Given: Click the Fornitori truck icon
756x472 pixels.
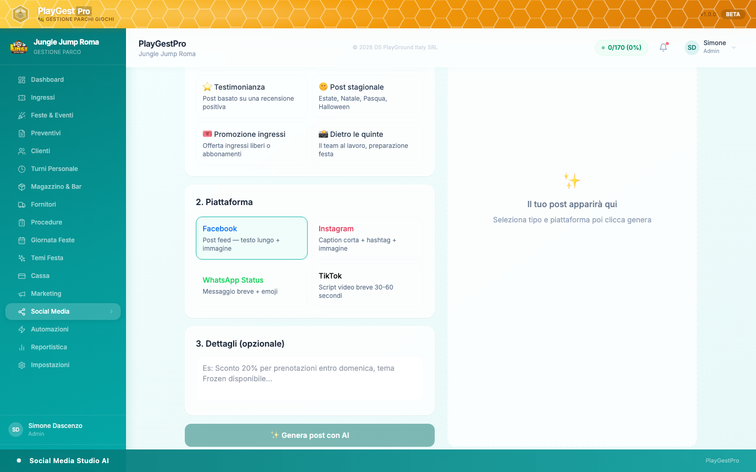Looking at the screenshot, I should pos(22,205).
